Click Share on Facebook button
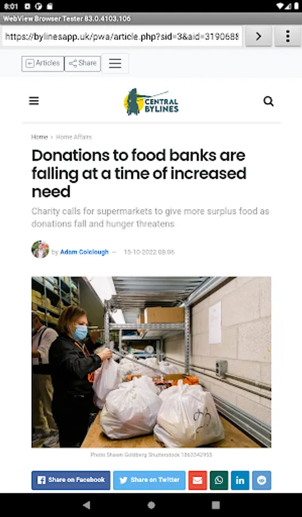 [70, 480]
